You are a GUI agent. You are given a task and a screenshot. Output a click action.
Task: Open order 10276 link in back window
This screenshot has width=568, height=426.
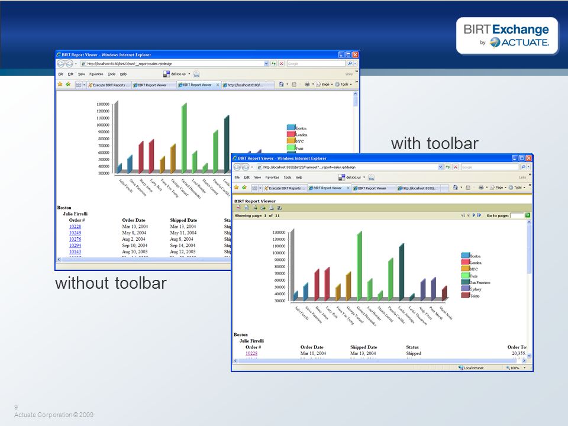75,239
